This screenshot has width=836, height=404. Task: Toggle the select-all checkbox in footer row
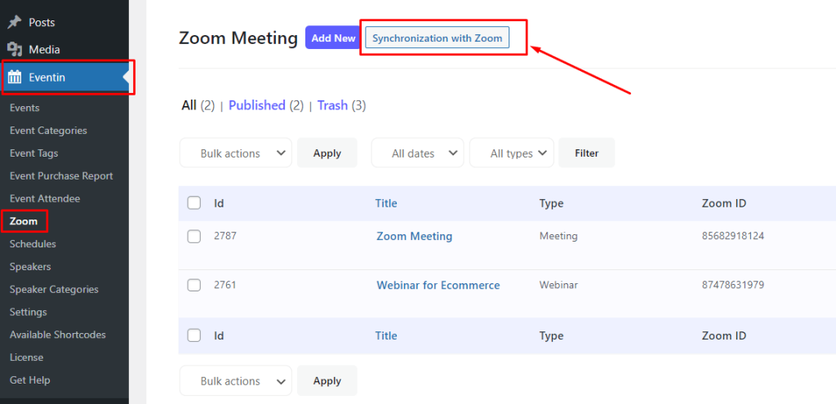(x=194, y=335)
